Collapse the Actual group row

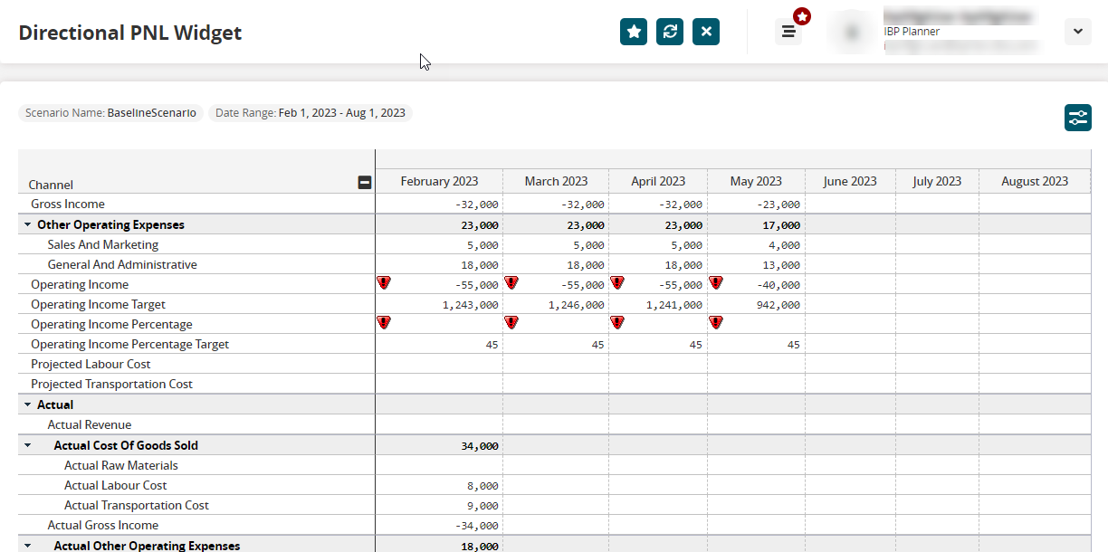(27, 405)
